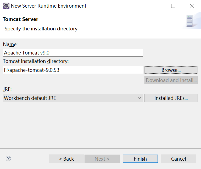Click the Name label

click(10, 44)
